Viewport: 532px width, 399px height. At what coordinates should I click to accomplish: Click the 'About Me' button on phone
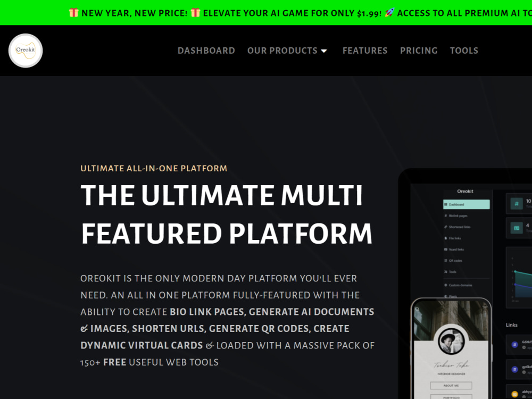451,385
